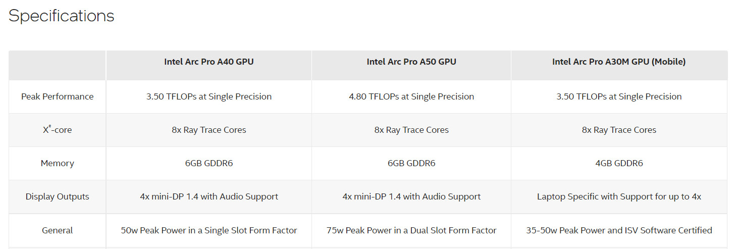Click the 4.80 TFLOPs at Single Precision cell

click(411, 96)
